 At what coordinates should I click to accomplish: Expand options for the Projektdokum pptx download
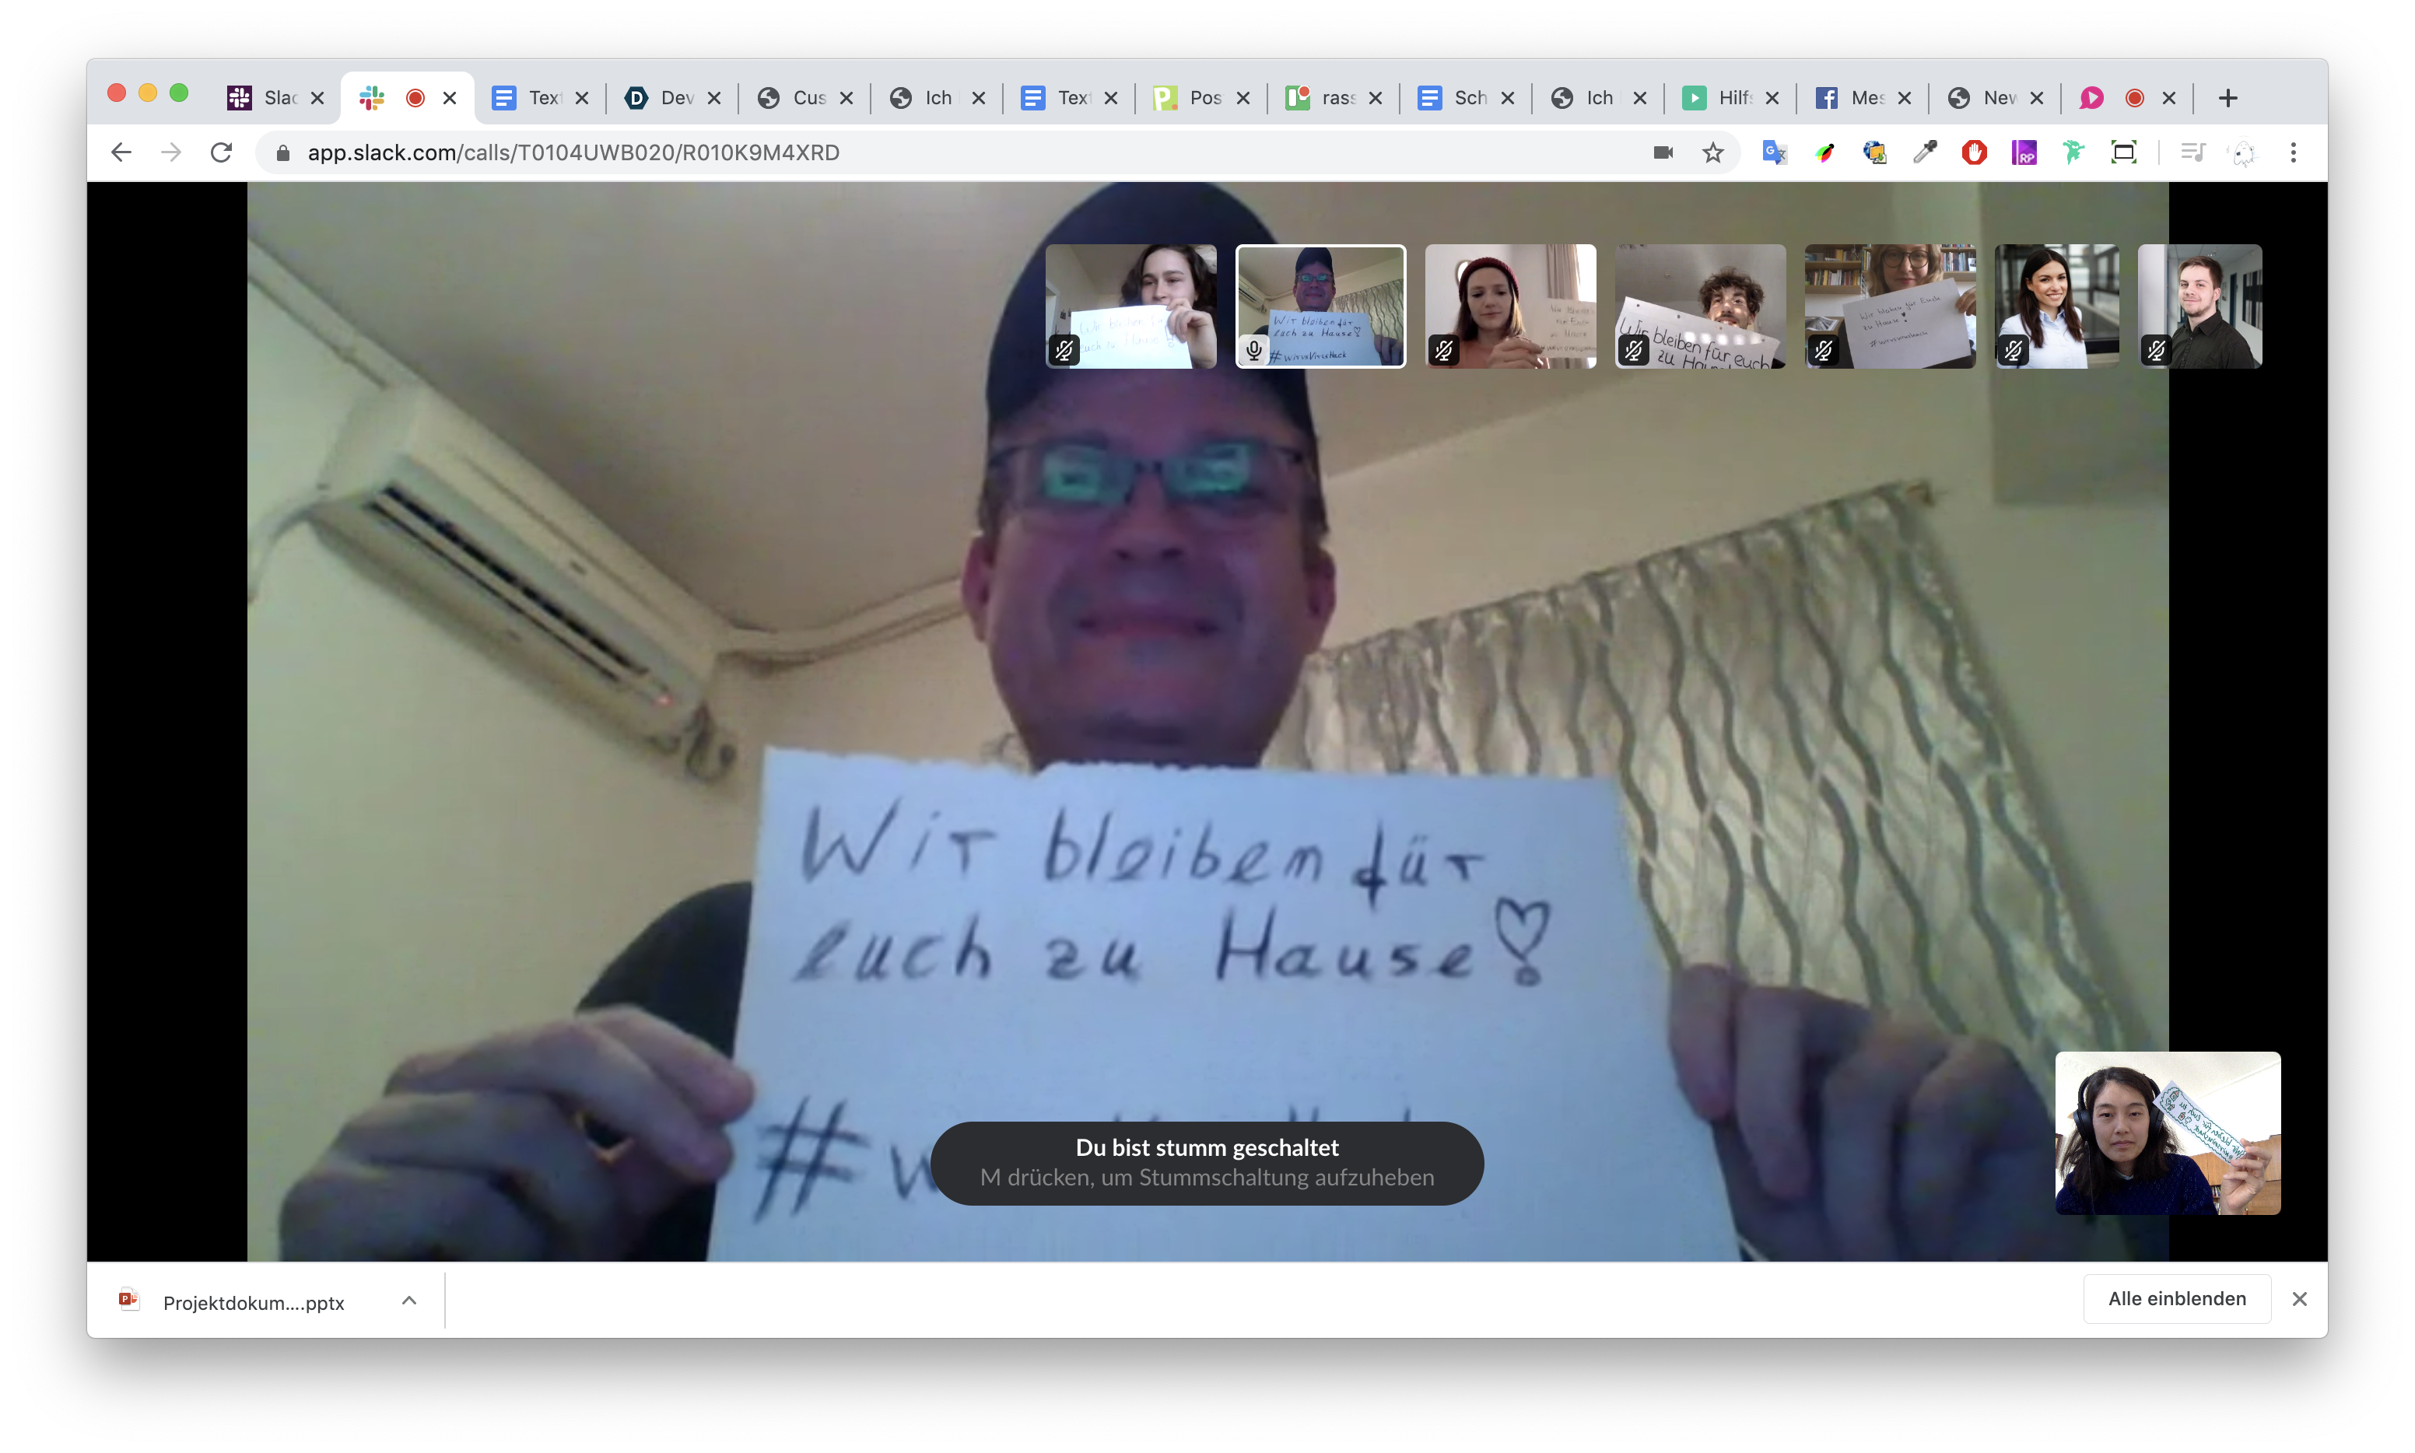tap(409, 1301)
